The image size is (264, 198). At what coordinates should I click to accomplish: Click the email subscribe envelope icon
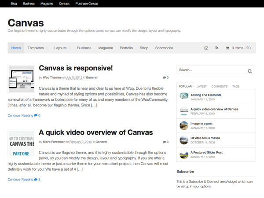point(206,48)
